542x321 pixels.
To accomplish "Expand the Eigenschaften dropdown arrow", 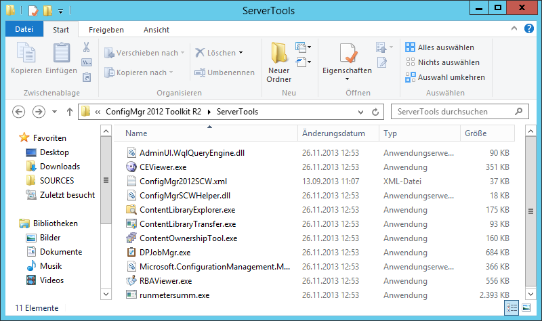I will (x=348, y=79).
